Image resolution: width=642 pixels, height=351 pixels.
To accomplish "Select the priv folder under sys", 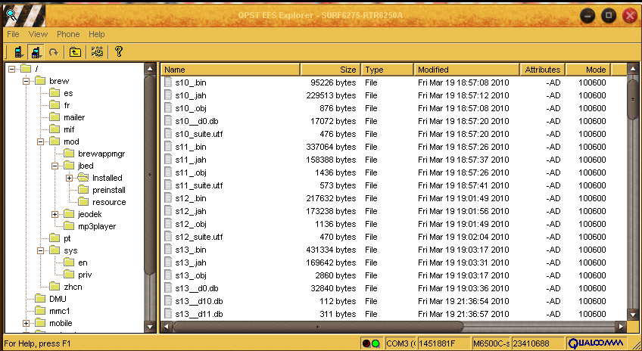I will (85, 275).
